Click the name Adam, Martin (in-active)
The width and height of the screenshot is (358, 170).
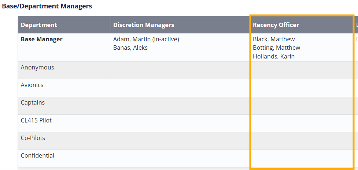146,39
